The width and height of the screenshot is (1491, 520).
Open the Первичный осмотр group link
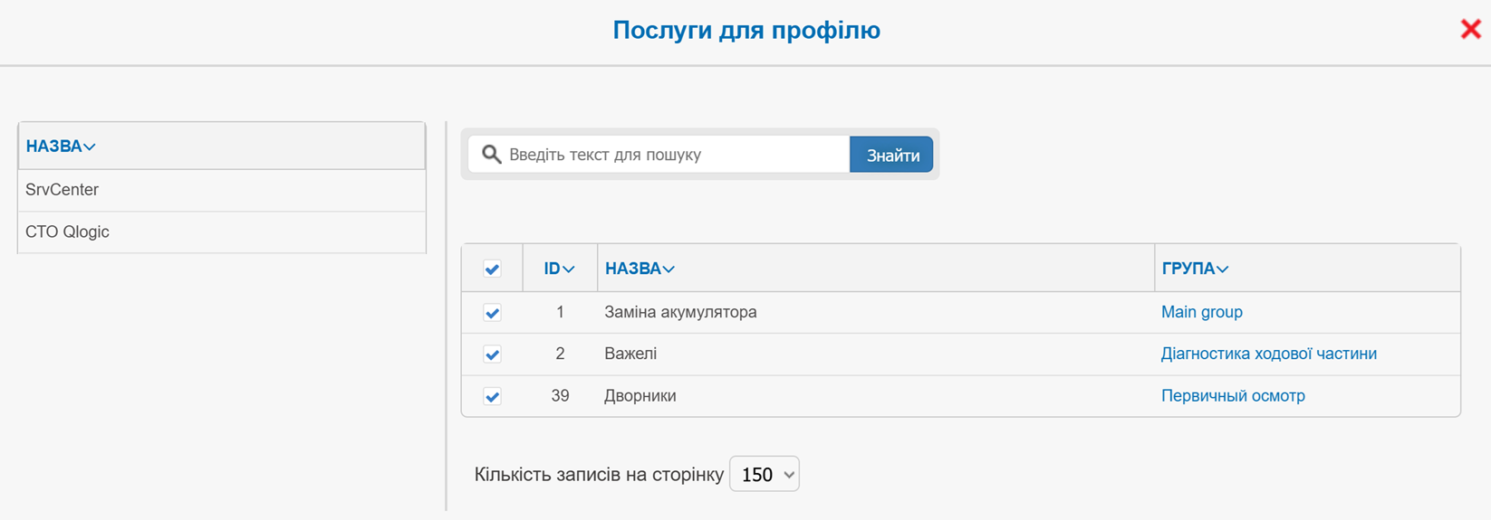coord(1232,395)
